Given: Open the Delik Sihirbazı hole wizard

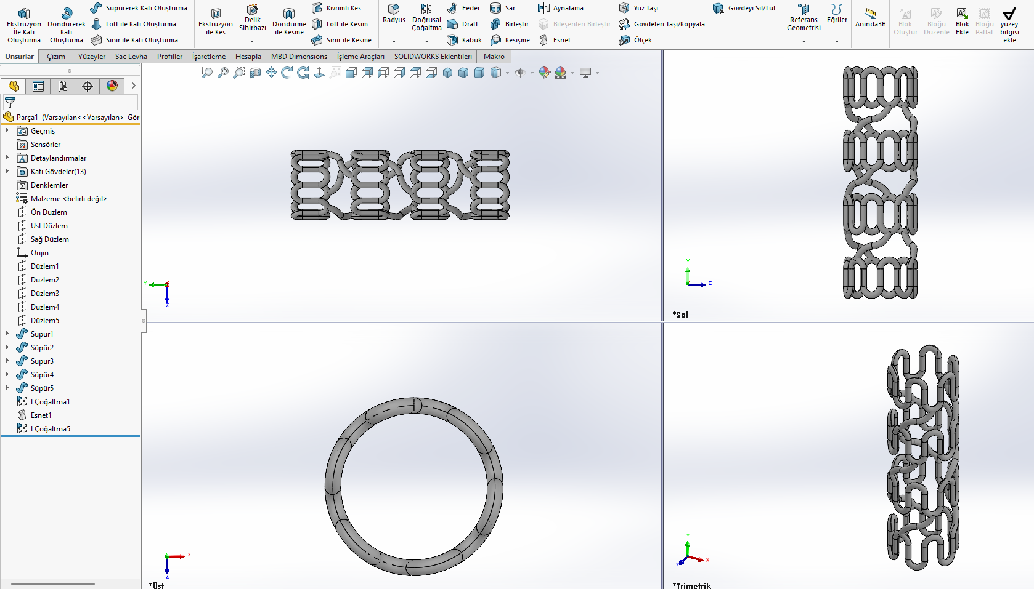Looking at the screenshot, I should pyautogui.click(x=252, y=20).
